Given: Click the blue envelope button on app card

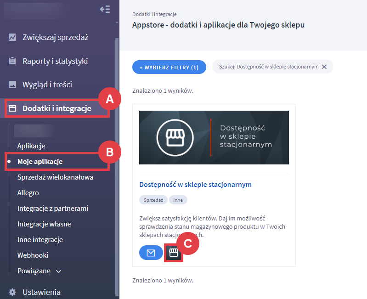Looking at the screenshot, I should tap(151, 253).
